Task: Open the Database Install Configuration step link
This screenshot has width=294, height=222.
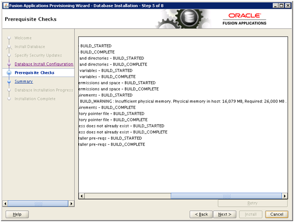Action: point(44,64)
